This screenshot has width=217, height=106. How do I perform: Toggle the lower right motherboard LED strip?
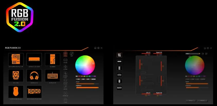(161, 81)
